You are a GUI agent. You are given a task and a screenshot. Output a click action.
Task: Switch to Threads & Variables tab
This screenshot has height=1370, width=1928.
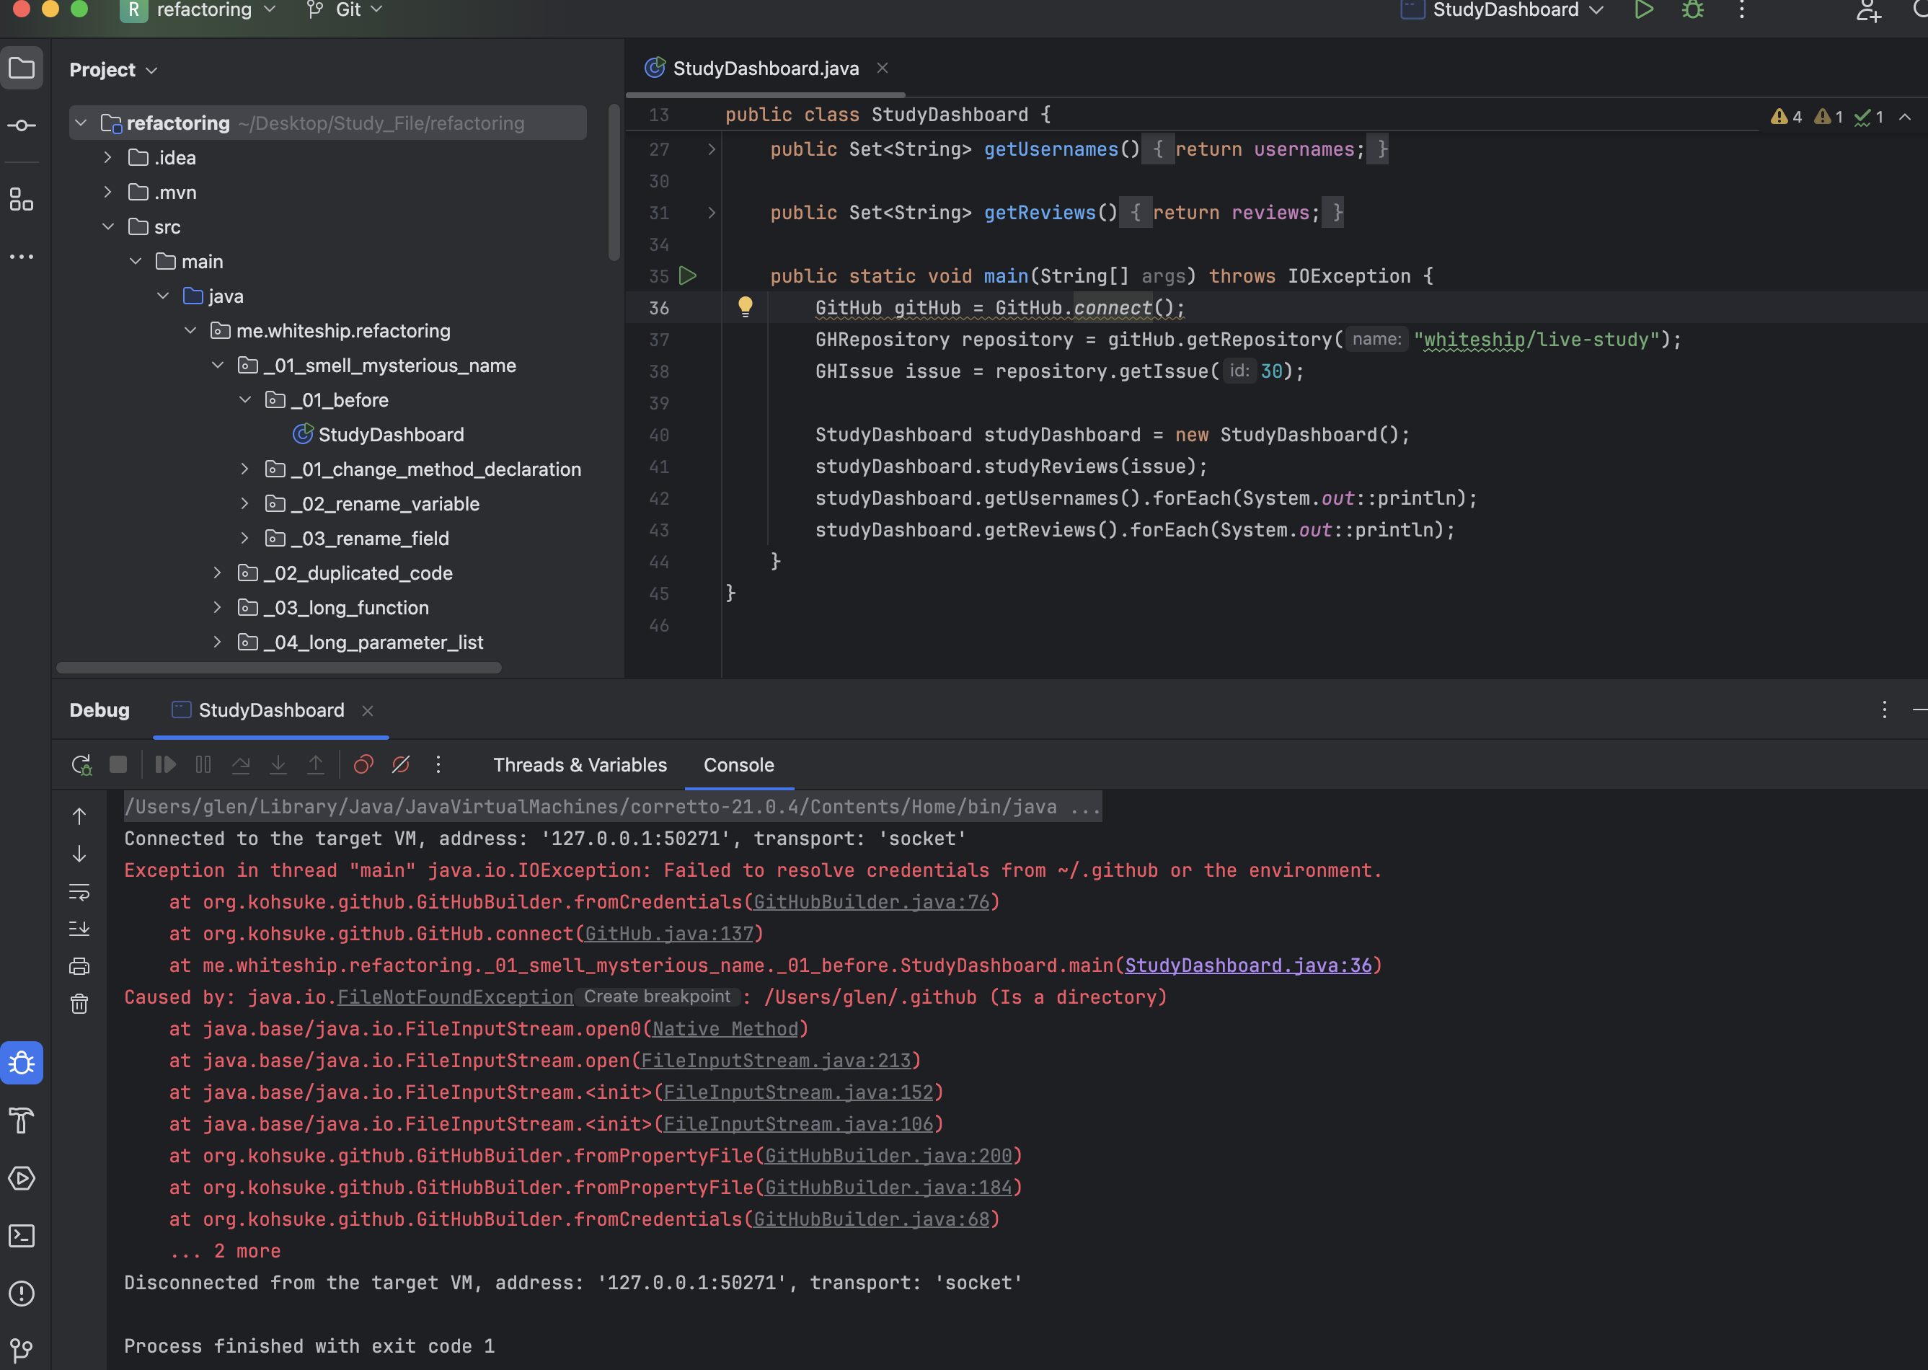(x=580, y=764)
